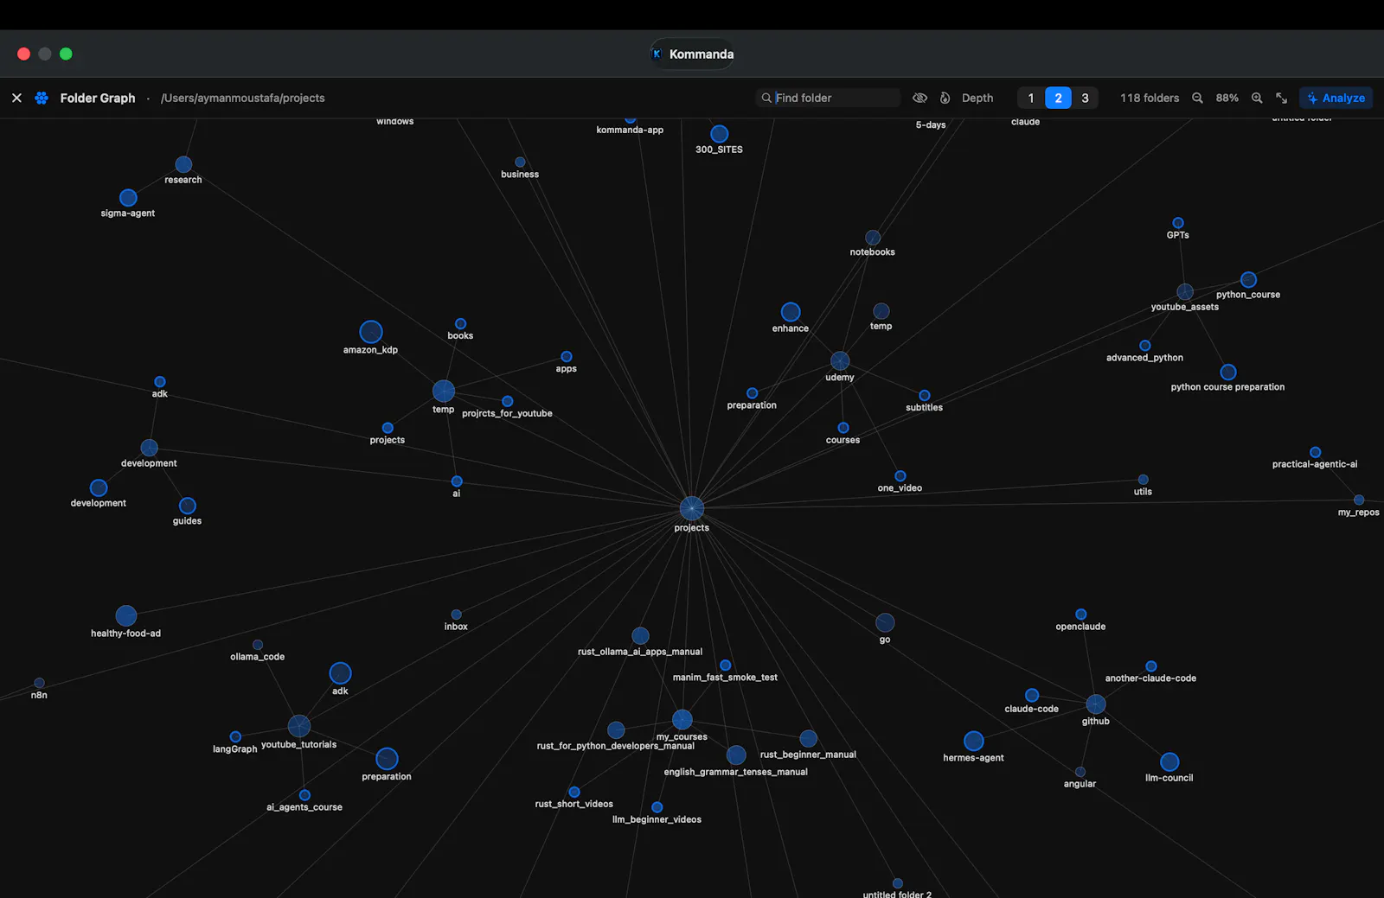Select the python course preparation node
1384x898 pixels.
pos(1228,372)
